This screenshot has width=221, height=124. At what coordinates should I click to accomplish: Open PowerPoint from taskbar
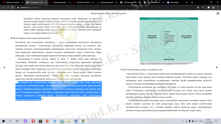tap(48, 121)
